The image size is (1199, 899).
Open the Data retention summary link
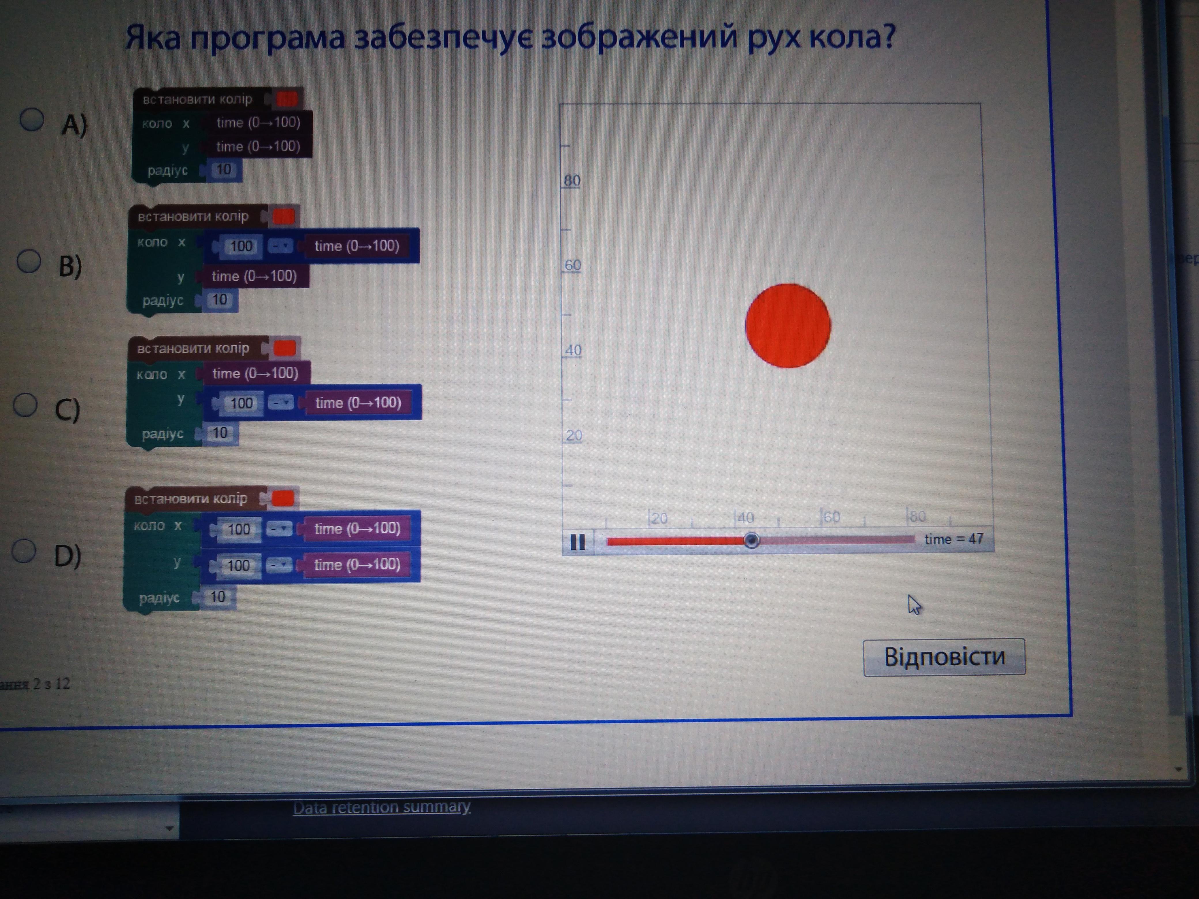382,807
